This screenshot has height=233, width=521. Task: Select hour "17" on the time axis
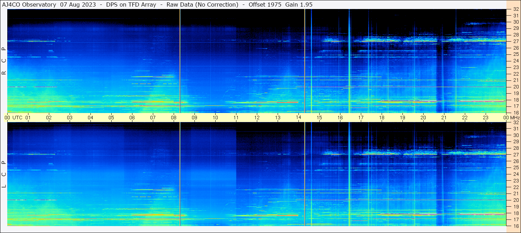point(361,118)
